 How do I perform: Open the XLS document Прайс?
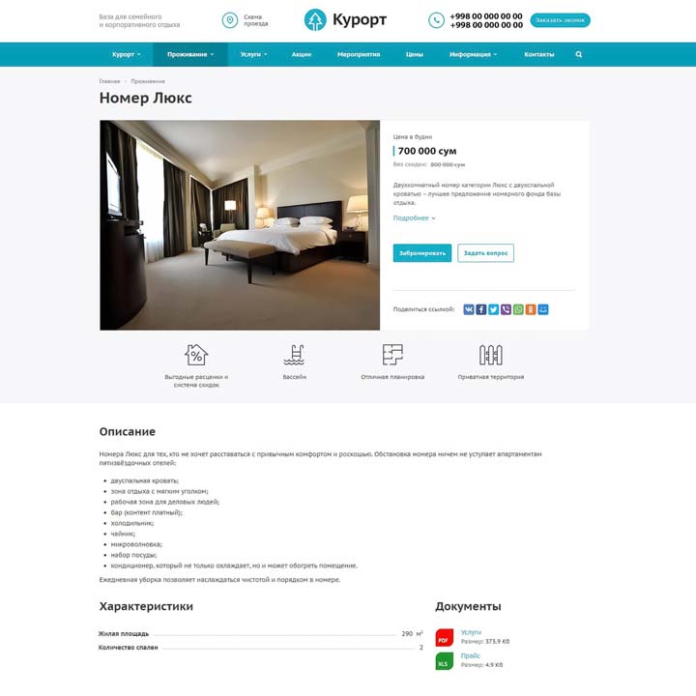pos(470,655)
